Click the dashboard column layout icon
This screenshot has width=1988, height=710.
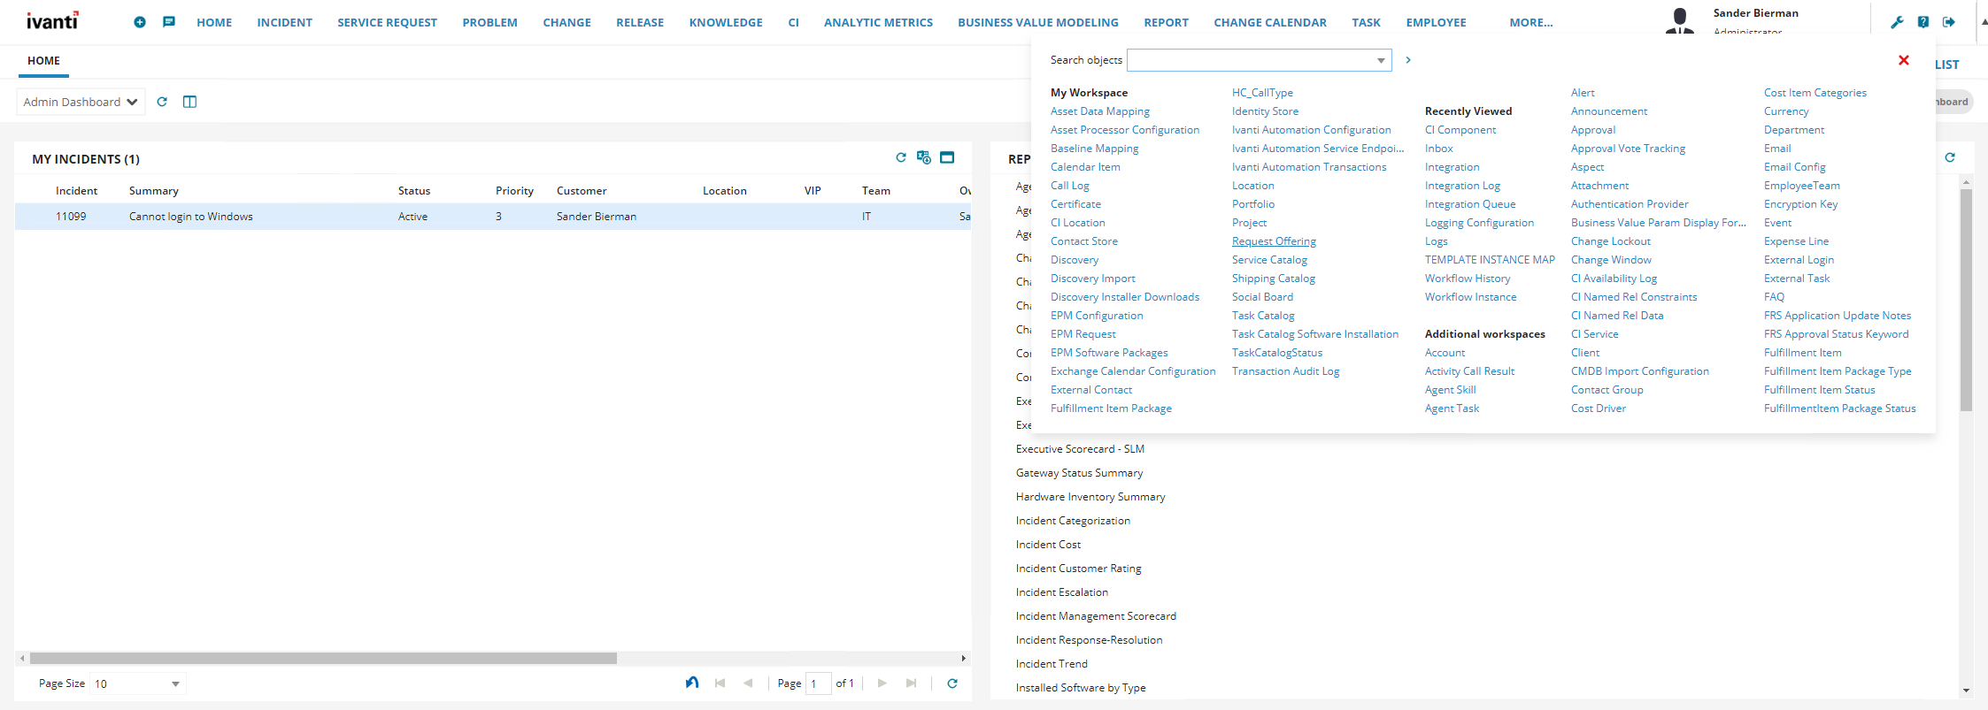coord(189,102)
